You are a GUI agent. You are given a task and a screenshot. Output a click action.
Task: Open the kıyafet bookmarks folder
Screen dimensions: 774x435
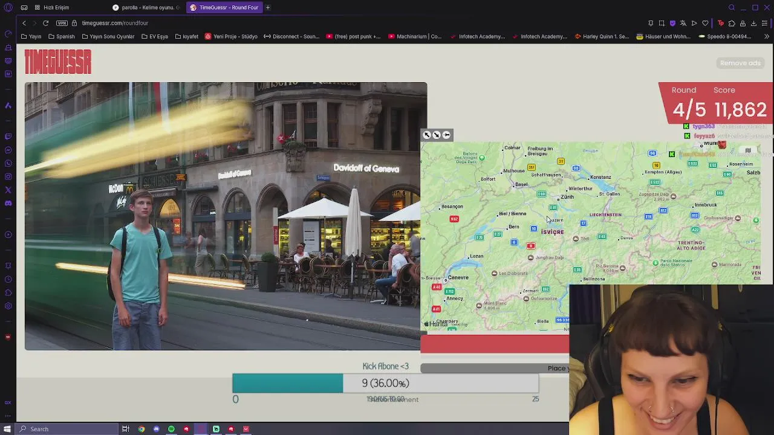tap(187, 36)
